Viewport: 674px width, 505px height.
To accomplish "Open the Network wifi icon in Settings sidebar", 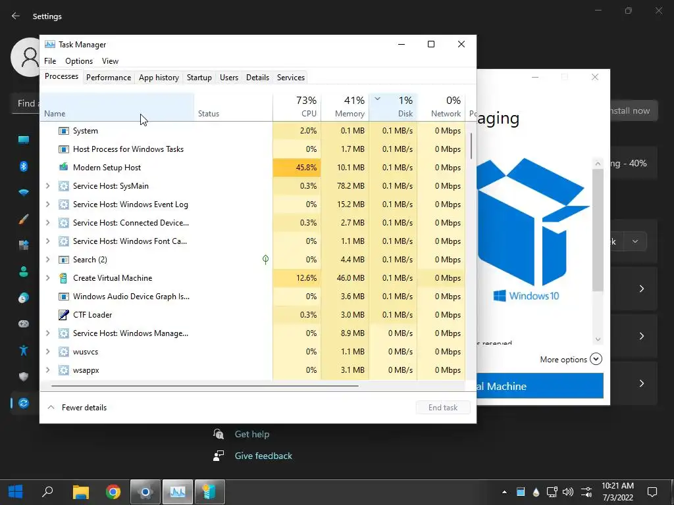I will (x=24, y=193).
